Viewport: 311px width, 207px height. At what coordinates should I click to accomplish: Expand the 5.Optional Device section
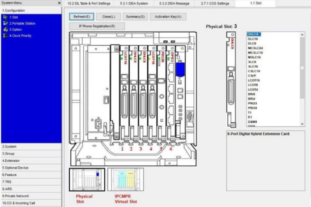click(x=31, y=168)
